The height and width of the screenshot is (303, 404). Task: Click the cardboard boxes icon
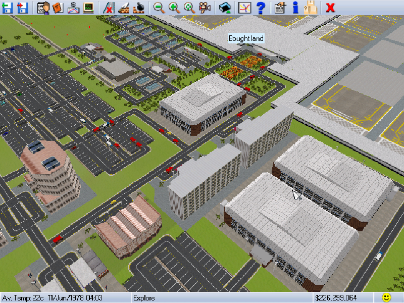(x=311, y=7)
